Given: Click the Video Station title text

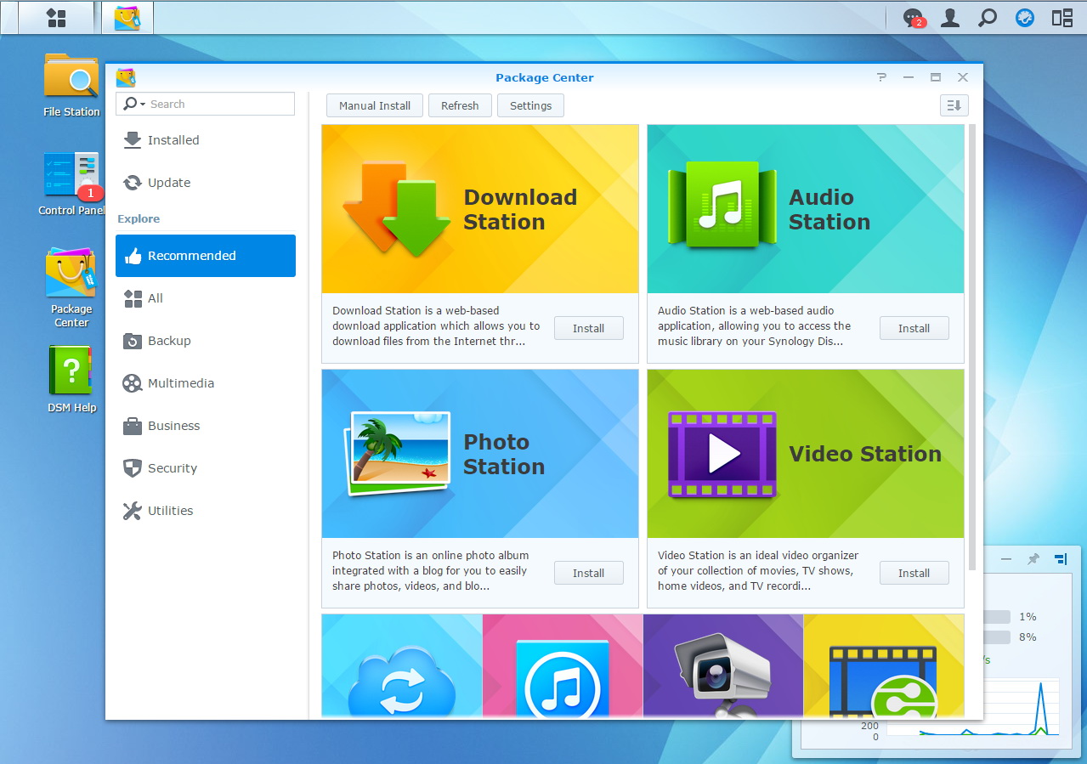Looking at the screenshot, I should coord(865,454).
